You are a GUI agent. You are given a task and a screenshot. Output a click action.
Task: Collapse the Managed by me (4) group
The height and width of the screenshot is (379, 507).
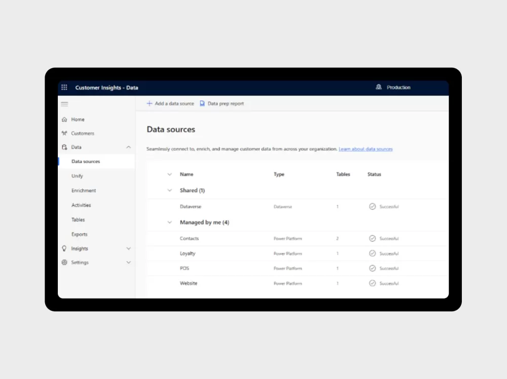[x=169, y=223]
